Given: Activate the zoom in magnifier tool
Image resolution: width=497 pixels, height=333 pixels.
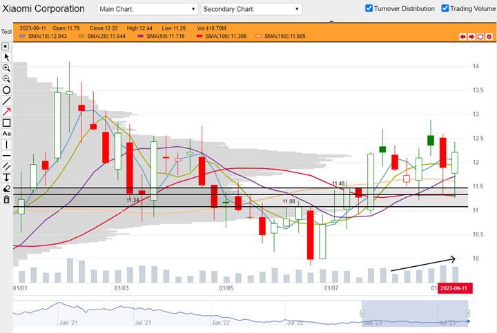Looking at the screenshot, I should [x=6, y=68].
